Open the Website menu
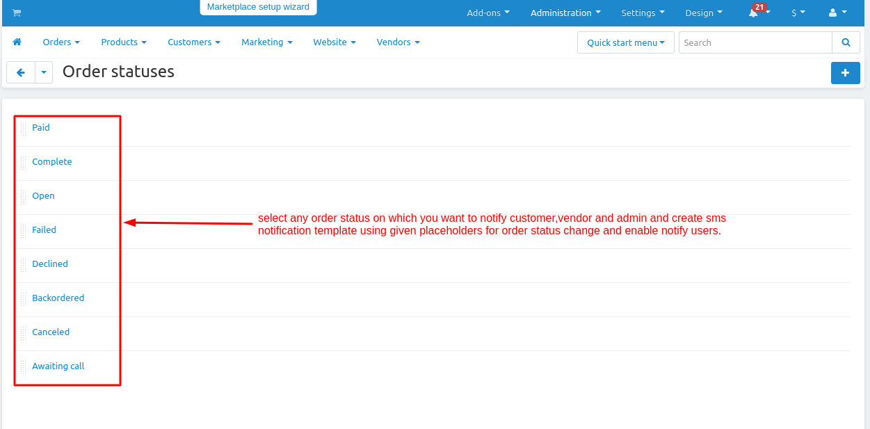The image size is (870, 429). coord(335,42)
